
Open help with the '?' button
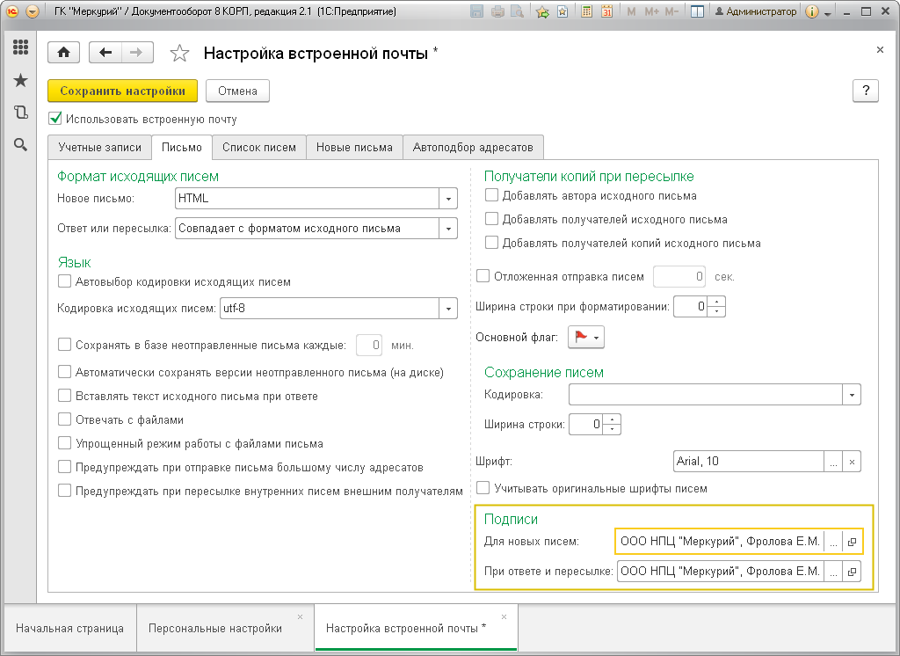[866, 91]
